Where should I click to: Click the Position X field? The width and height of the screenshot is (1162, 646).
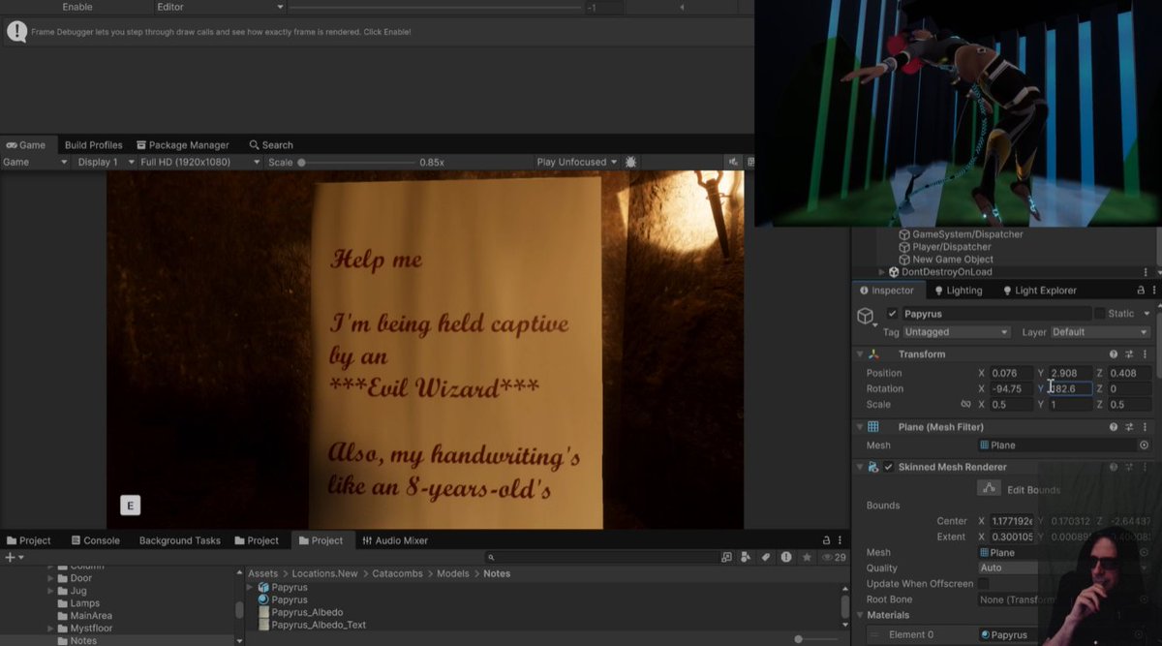[1012, 373]
